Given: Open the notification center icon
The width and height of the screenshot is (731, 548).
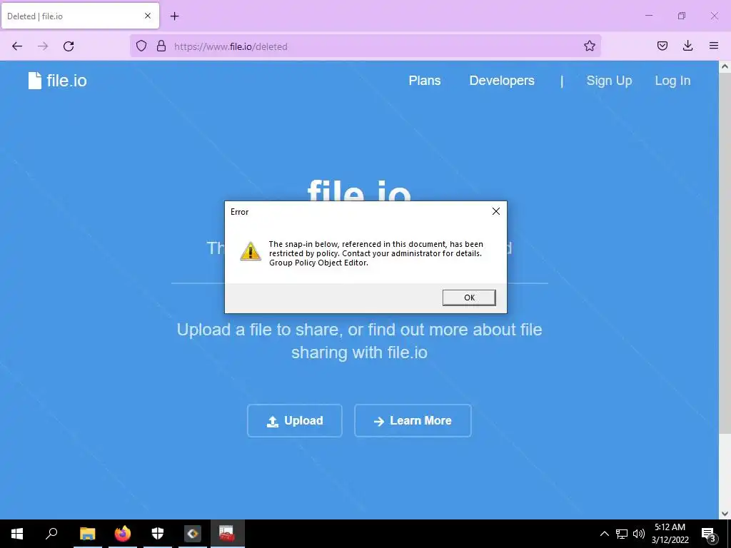Looking at the screenshot, I should pyautogui.click(x=709, y=534).
